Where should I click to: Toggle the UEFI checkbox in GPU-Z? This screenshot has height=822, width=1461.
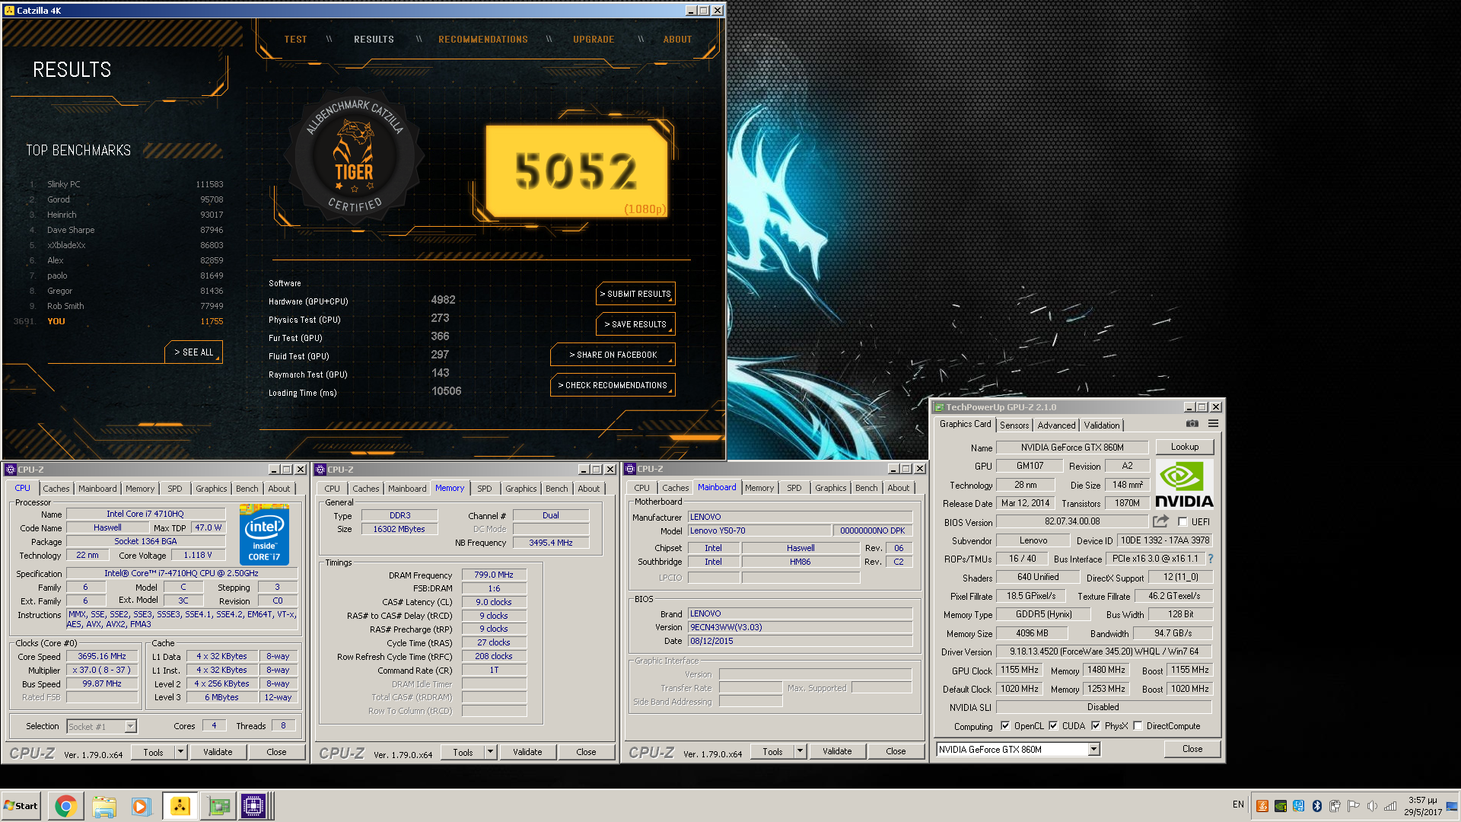(x=1182, y=522)
